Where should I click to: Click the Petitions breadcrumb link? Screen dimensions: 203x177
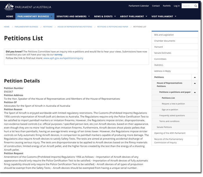pos(48,27)
